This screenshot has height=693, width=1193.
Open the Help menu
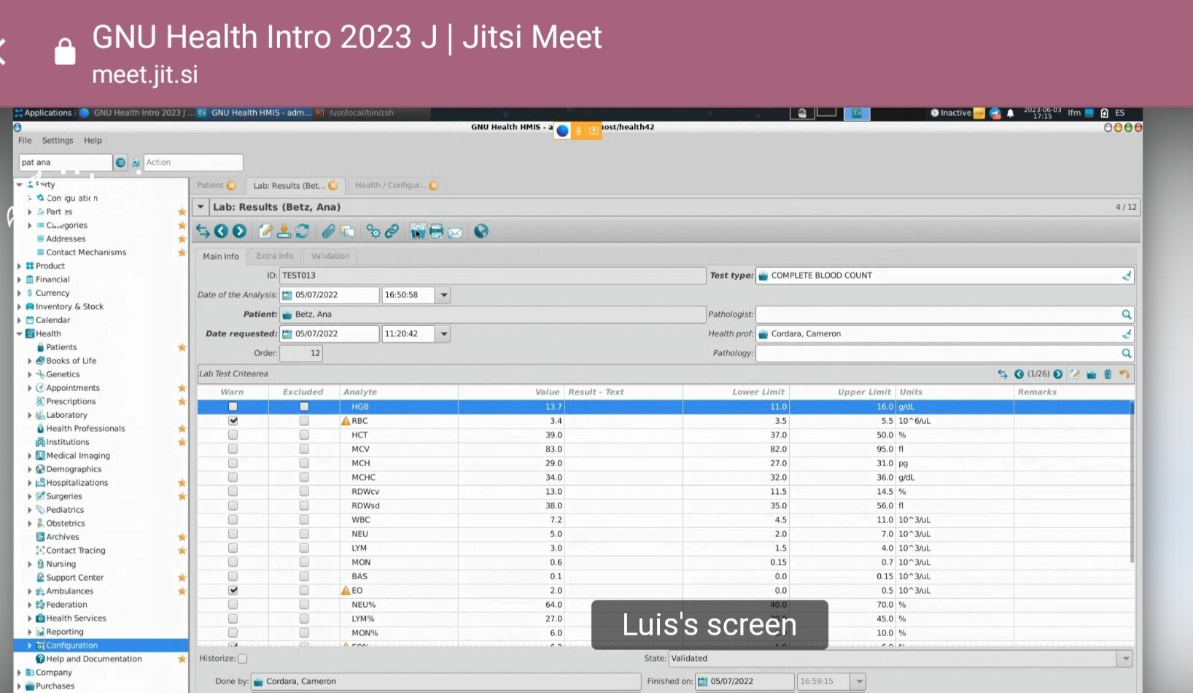tap(93, 140)
